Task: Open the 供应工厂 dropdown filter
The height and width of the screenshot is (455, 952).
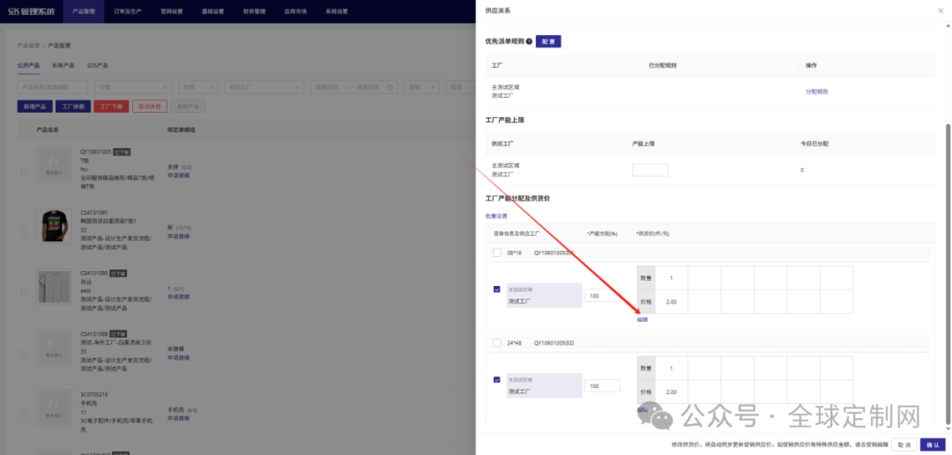Action: pos(264,87)
